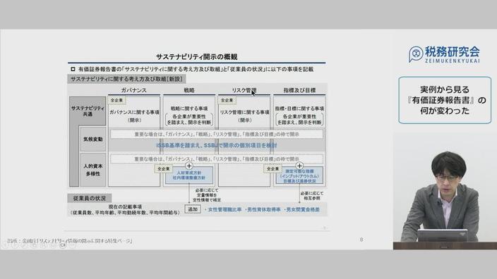
Task: Click the 全企業 tag beside 測定可能な指標
Action: click(273, 169)
